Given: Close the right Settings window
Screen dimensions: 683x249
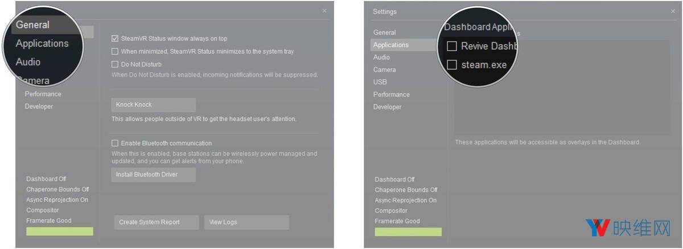Looking at the screenshot, I should click(x=673, y=11).
